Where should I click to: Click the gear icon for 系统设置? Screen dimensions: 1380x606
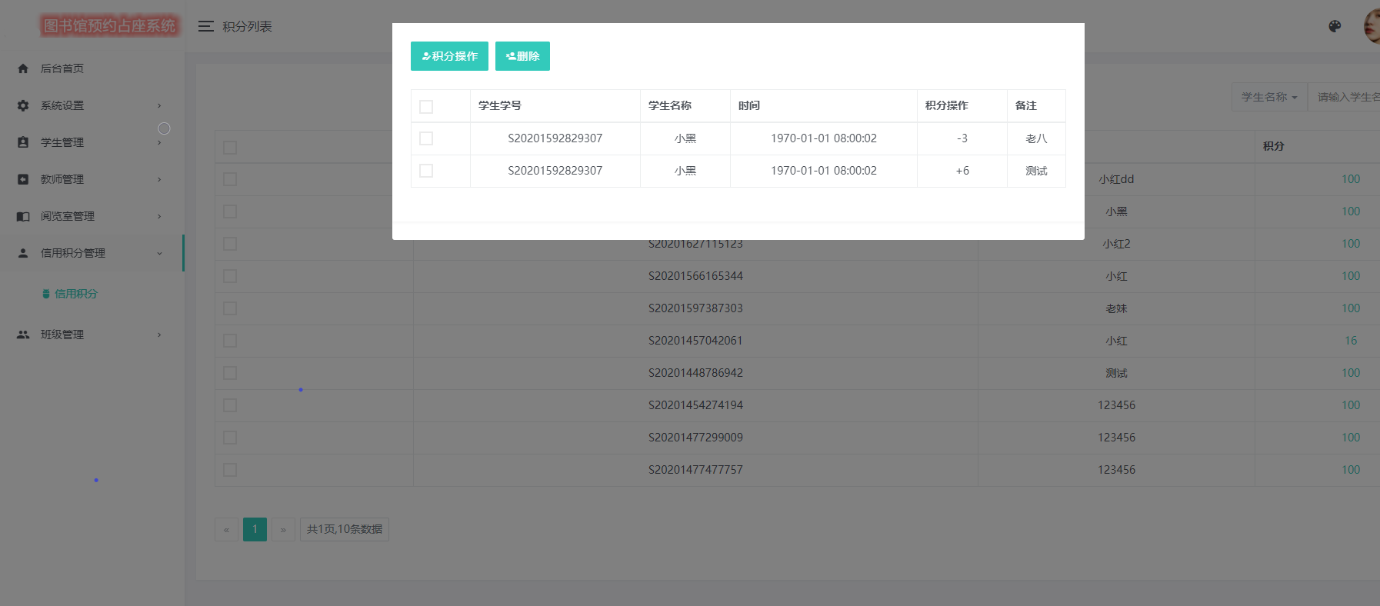point(23,105)
